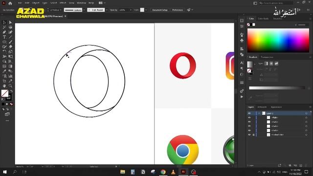Select the Hand tool
The image size is (313, 176).
tap(4, 86)
